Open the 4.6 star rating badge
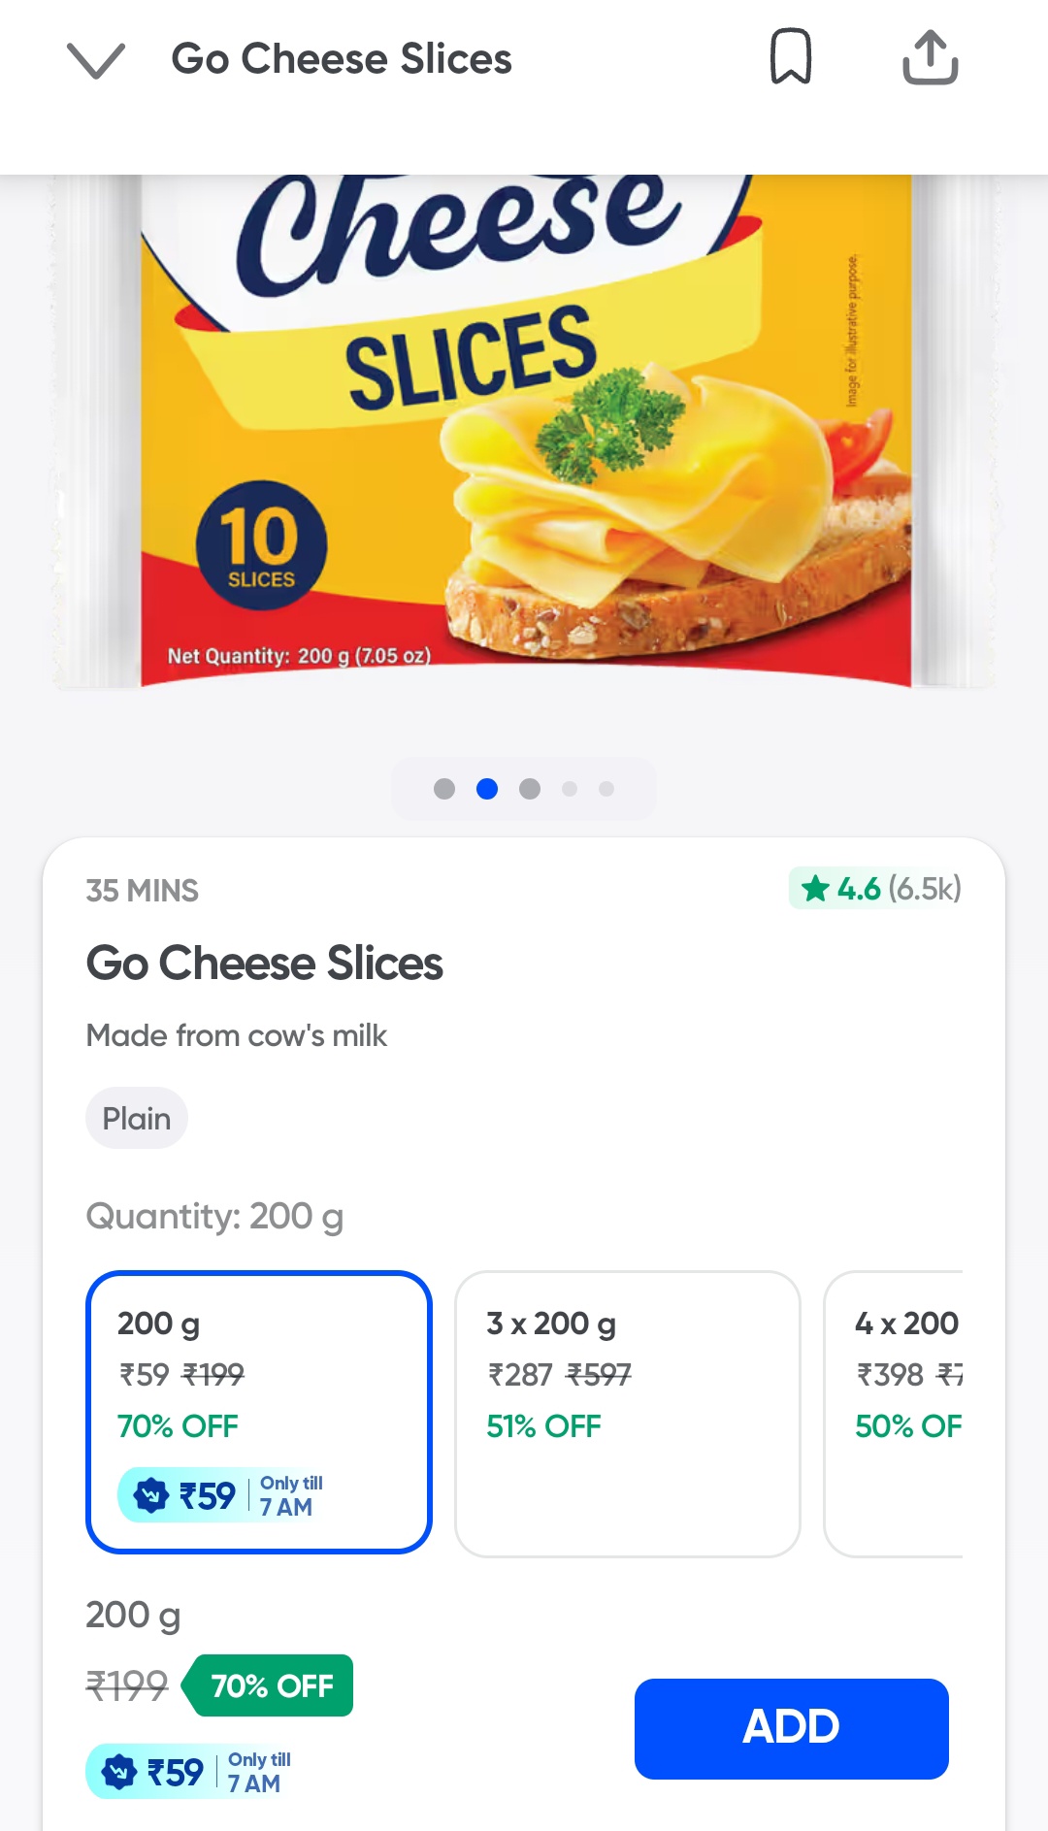Viewport: 1048px width, 1831px height. (x=876, y=888)
